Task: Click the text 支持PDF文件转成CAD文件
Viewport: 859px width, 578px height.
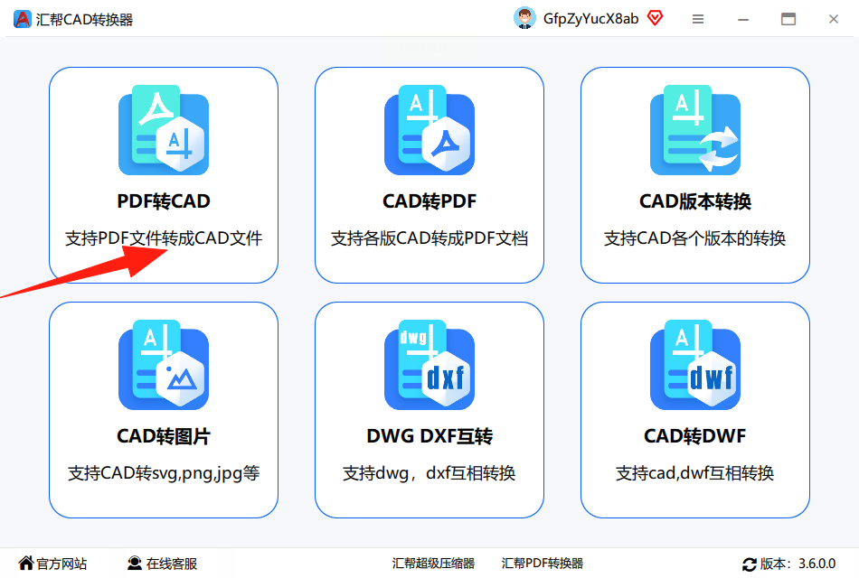Action: 164,238
